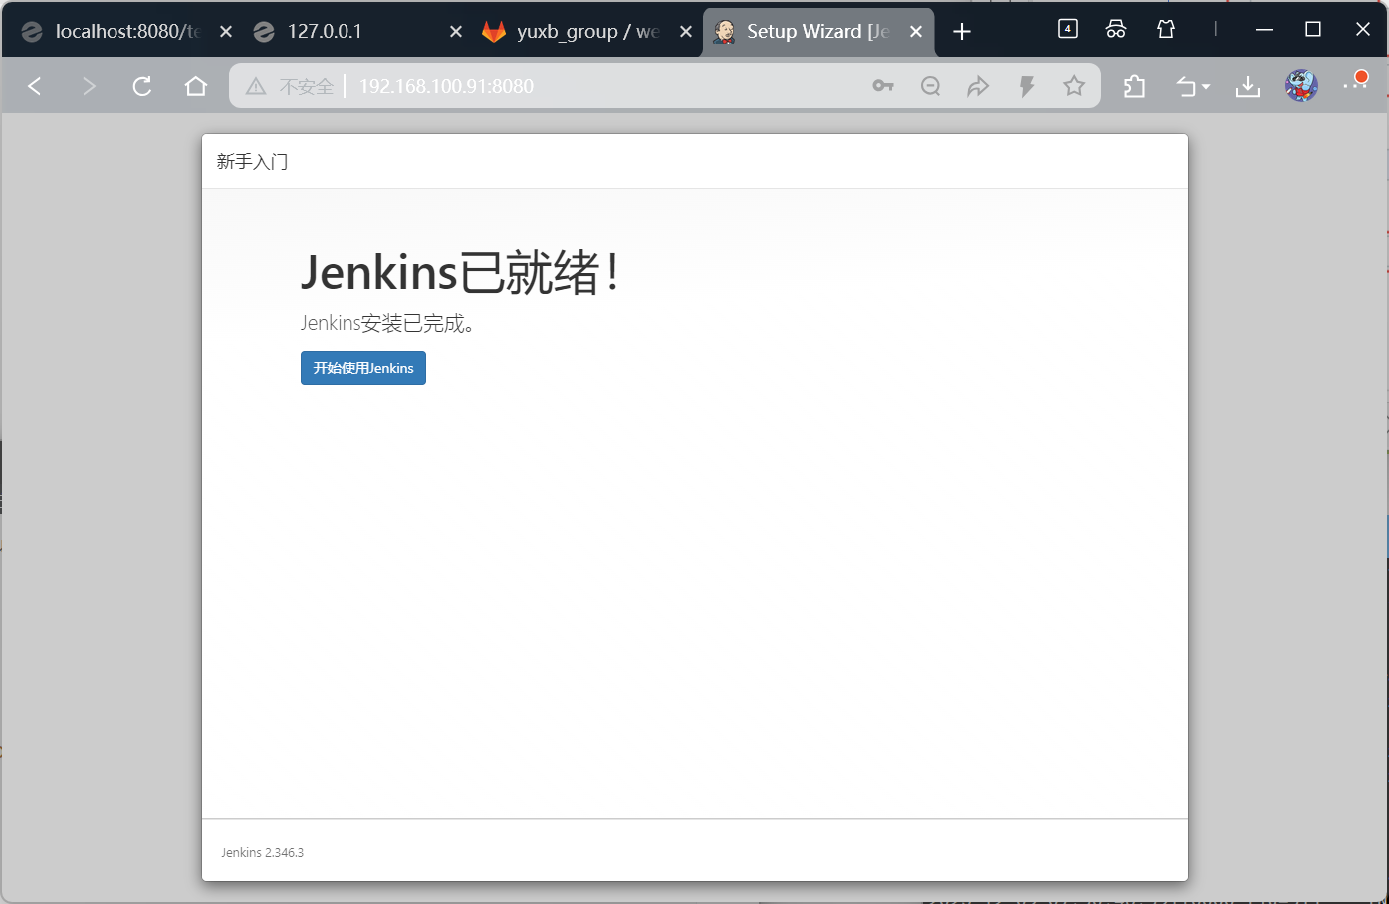Maximize the browser window
This screenshot has height=904, width=1389.
click(x=1313, y=30)
